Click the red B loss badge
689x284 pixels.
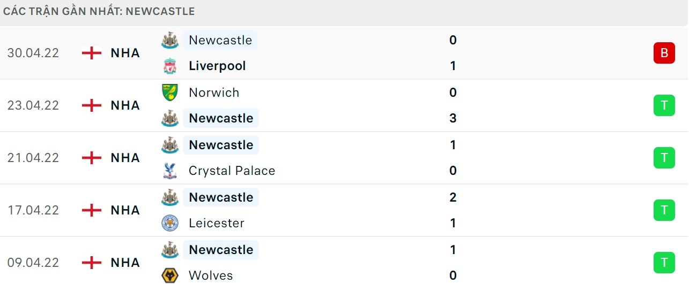pos(664,53)
